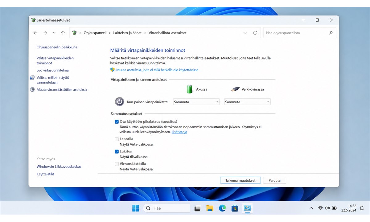
Task: Refresh the control panel page
Action: (x=255, y=33)
